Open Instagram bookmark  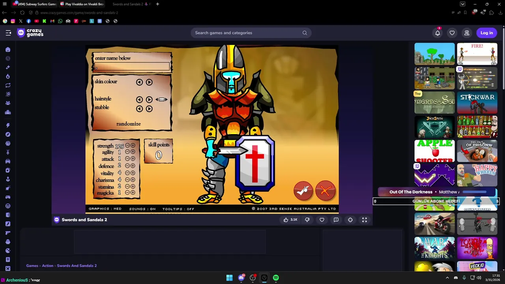(13, 21)
